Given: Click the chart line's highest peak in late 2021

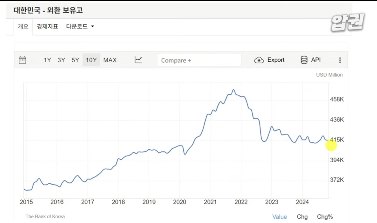Looking at the screenshot, I should click(233, 90).
